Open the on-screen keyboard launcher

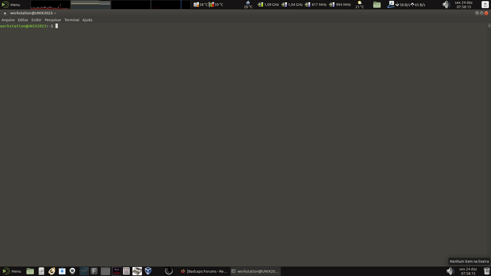click(105, 271)
